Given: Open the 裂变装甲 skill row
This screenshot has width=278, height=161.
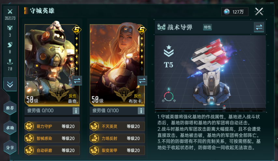Looking at the screenshot, I should (x=117, y=150).
